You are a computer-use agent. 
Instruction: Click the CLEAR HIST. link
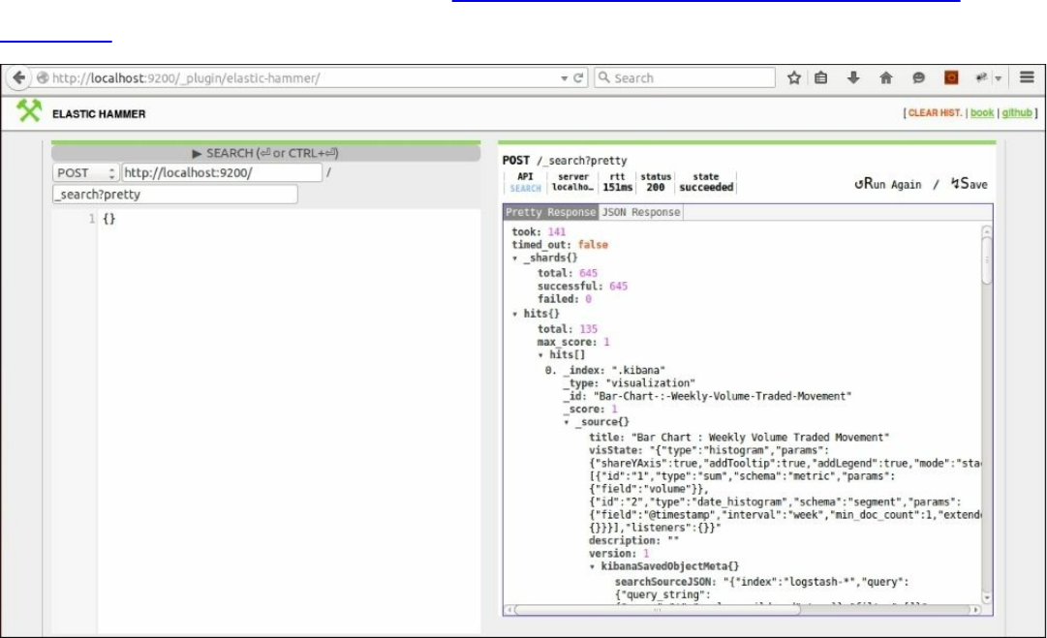[935, 113]
